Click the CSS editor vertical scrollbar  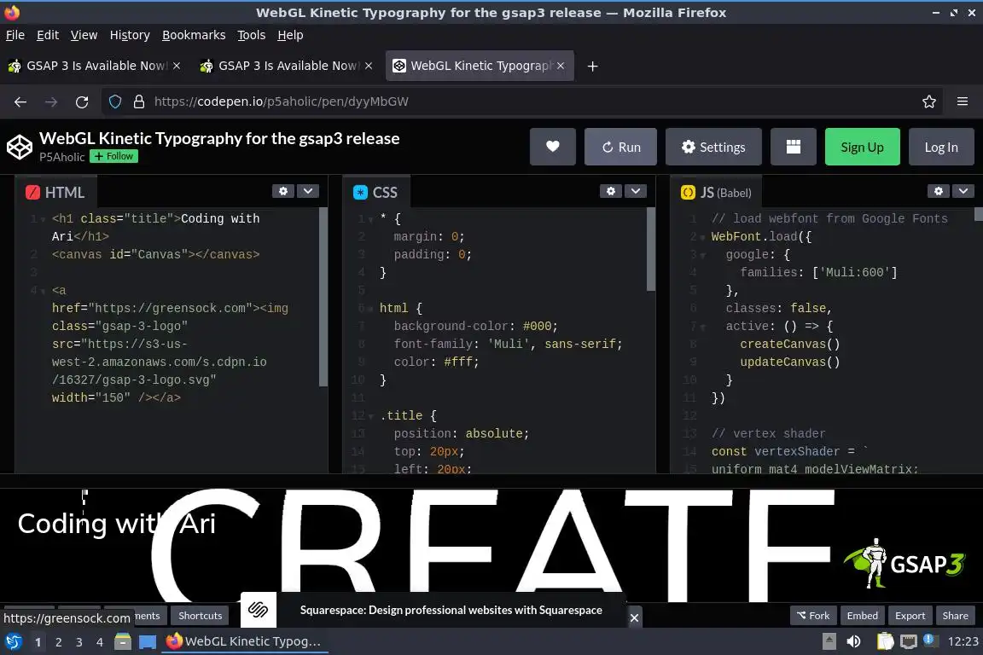(651, 250)
